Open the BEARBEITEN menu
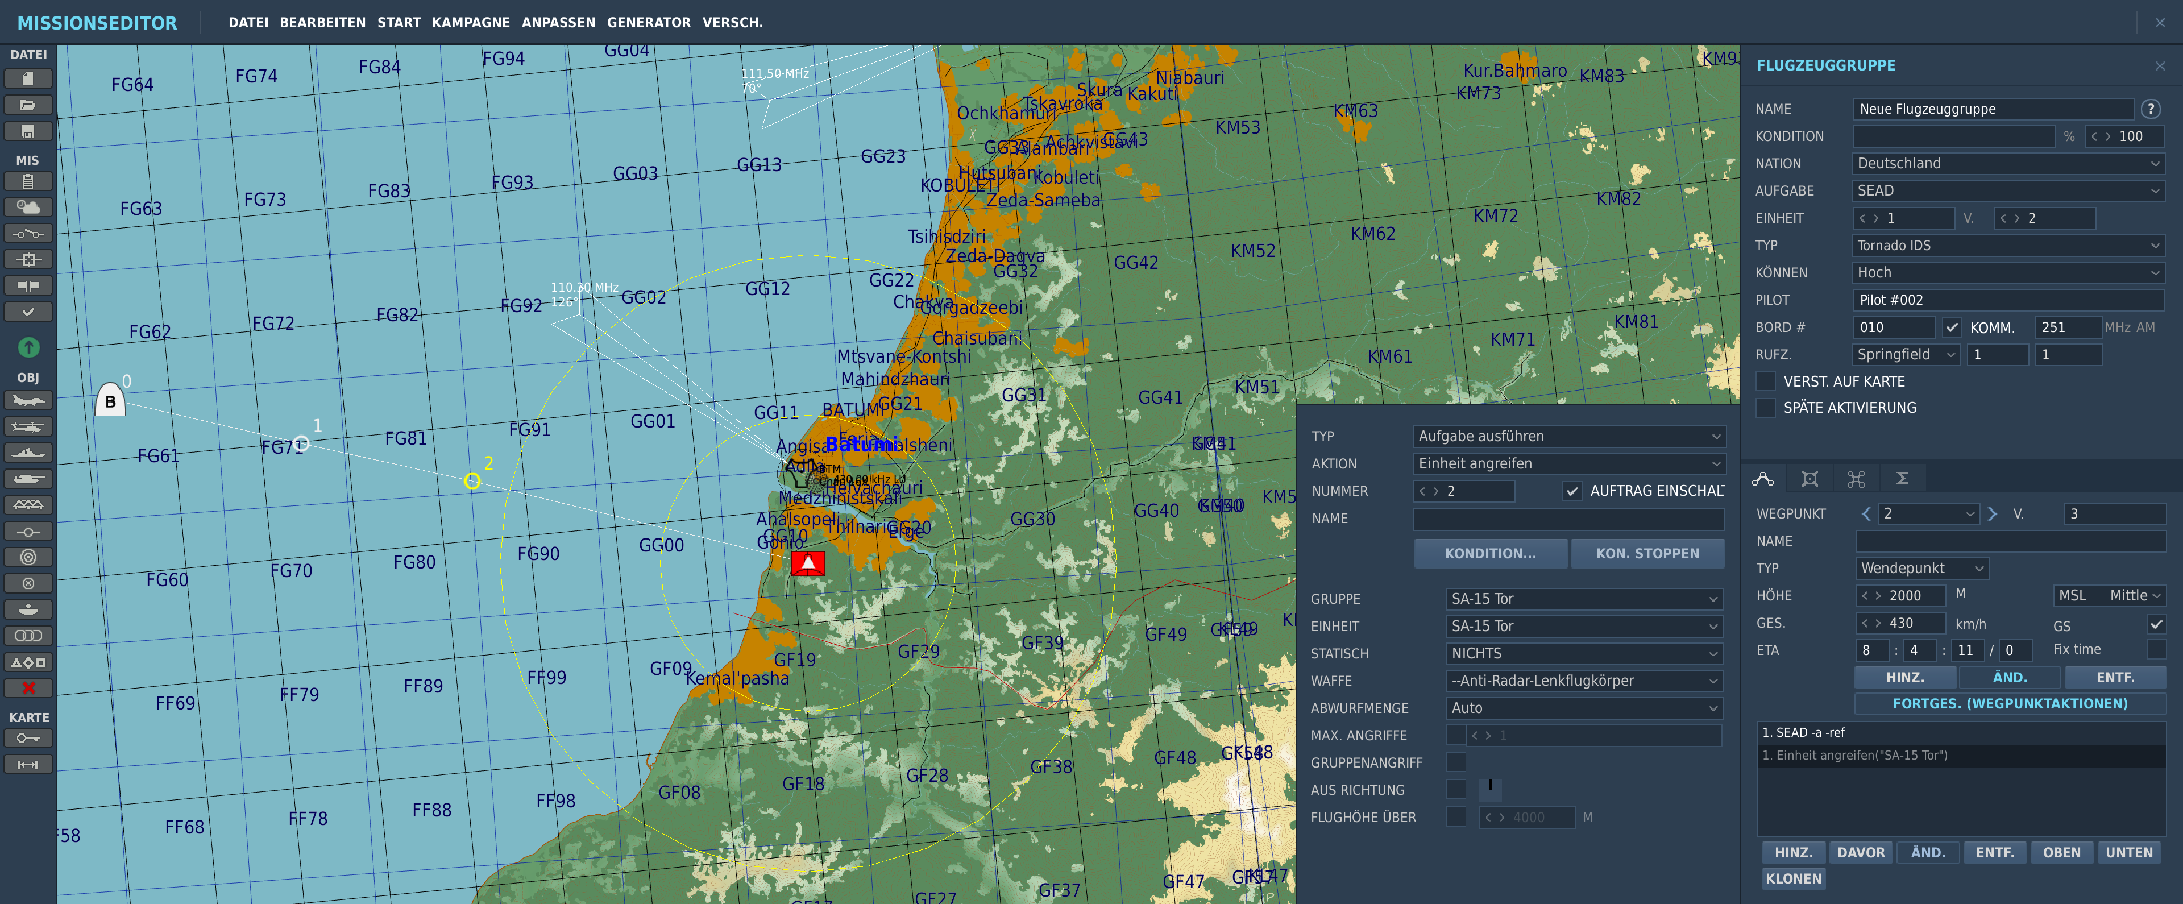 coord(322,23)
